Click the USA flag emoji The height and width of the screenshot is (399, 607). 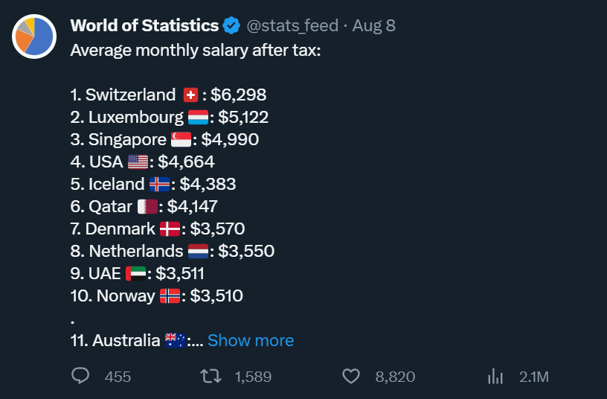pos(138,162)
